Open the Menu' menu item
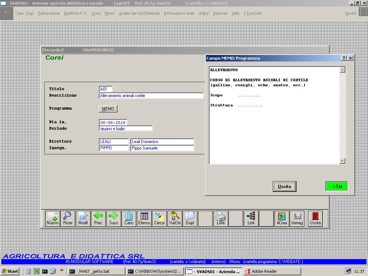The image size is (368, 276). pos(110,13)
